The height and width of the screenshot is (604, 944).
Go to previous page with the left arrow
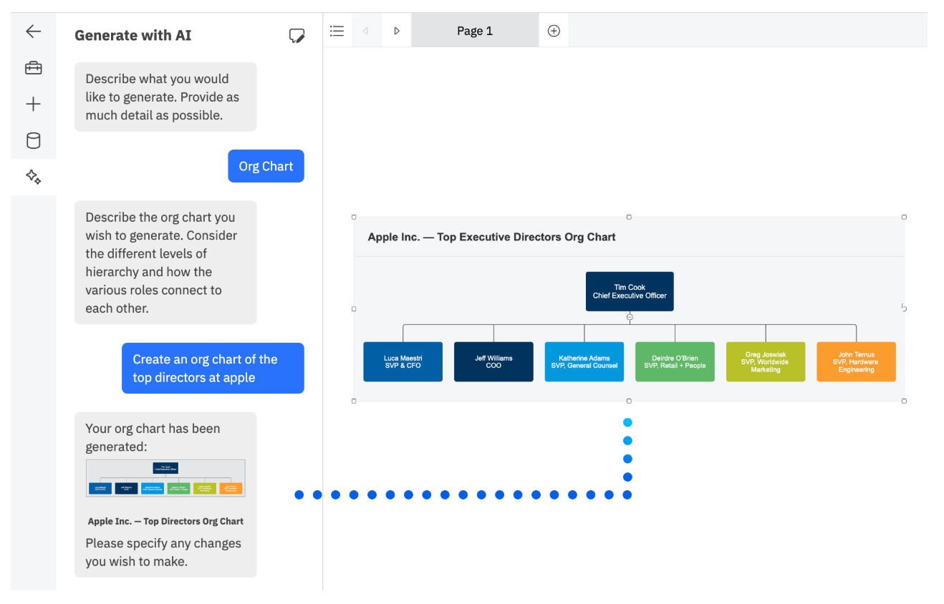(366, 31)
